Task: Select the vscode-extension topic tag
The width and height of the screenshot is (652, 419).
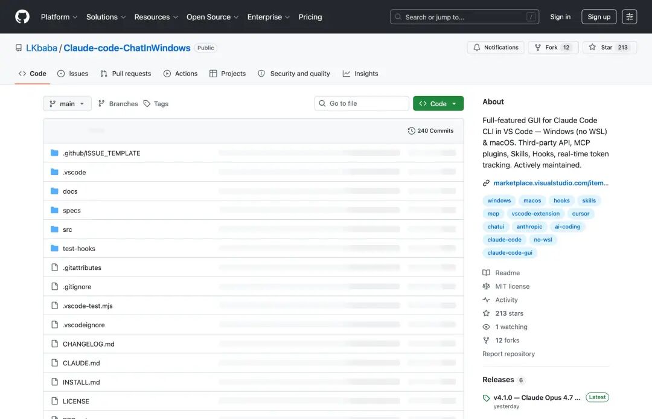Action: point(535,214)
